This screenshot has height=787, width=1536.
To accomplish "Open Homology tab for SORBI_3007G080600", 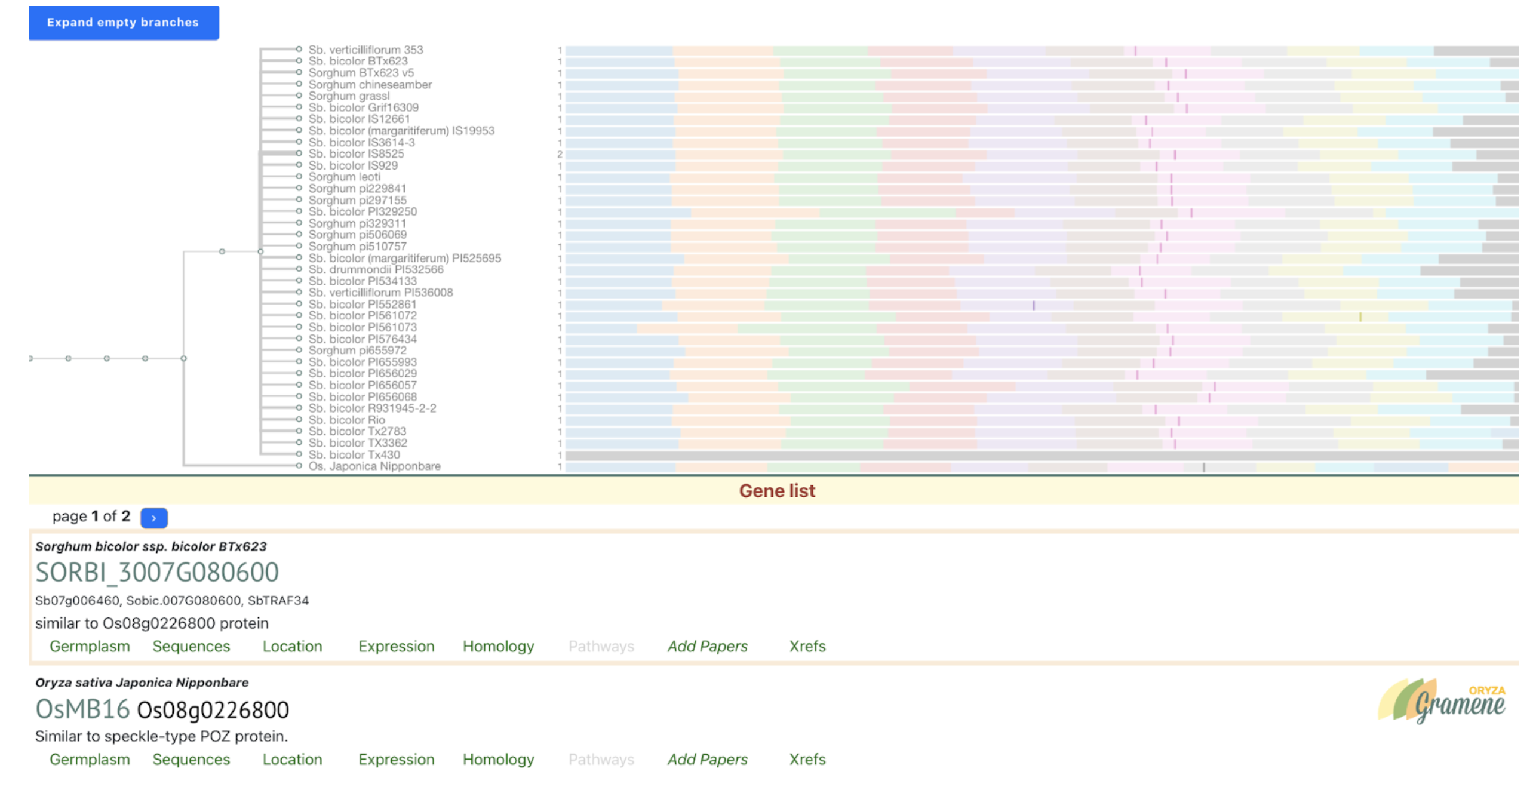I will [499, 646].
